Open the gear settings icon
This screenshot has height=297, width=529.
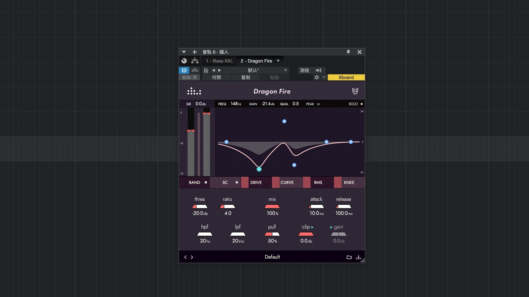click(317, 78)
